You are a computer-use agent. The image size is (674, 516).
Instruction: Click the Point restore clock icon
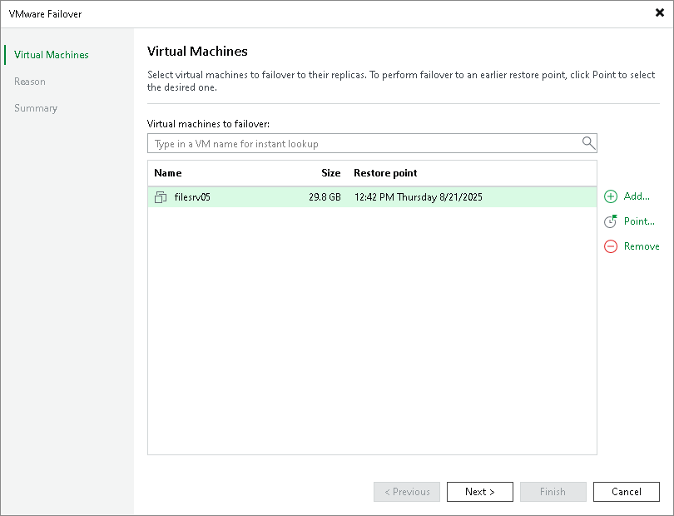611,221
